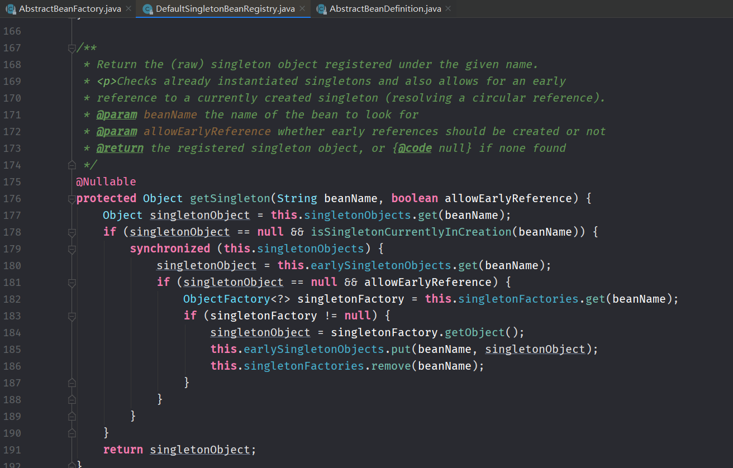The width and height of the screenshot is (733, 468).
Task: Click line number 168 in the gutter
Action: tap(12, 64)
